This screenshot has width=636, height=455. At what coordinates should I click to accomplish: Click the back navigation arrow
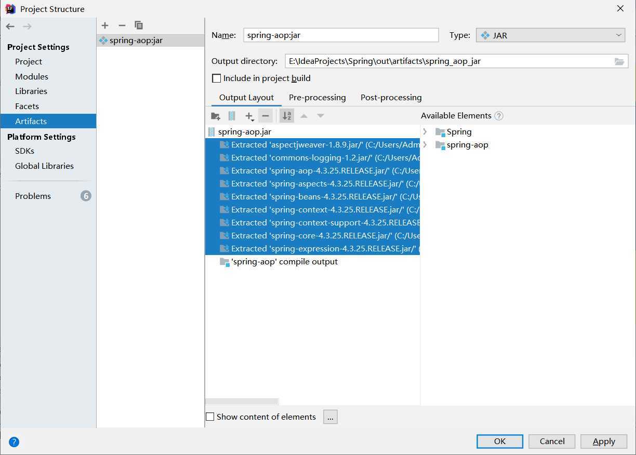pyautogui.click(x=10, y=26)
